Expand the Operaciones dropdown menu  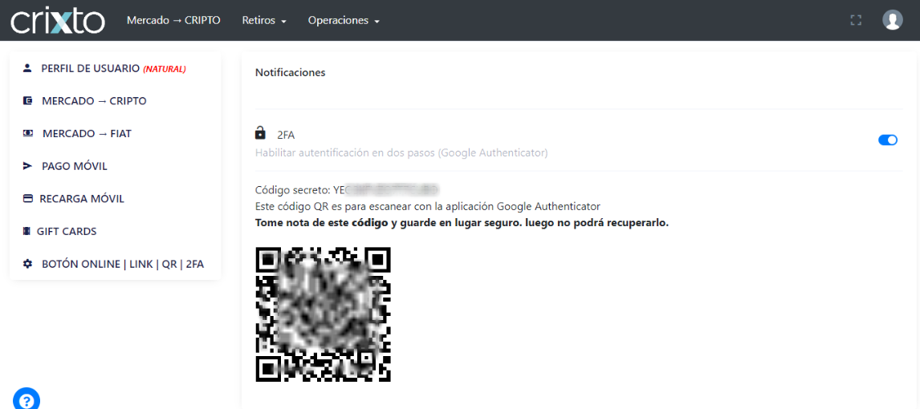[x=344, y=21]
